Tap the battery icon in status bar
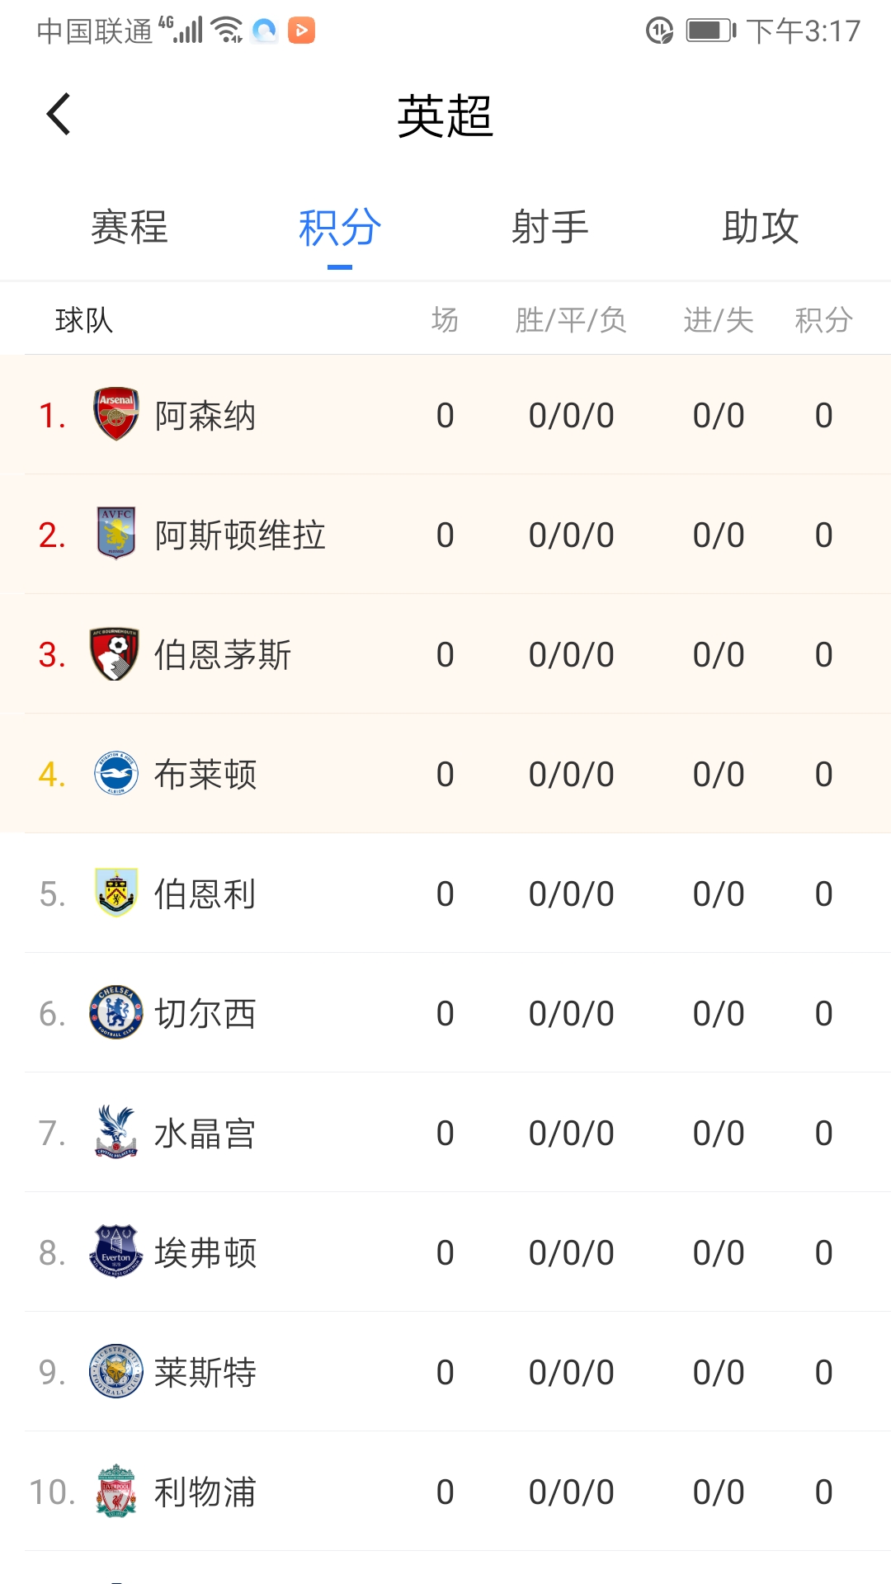891x1584 pixels. [x=710, y=31]
